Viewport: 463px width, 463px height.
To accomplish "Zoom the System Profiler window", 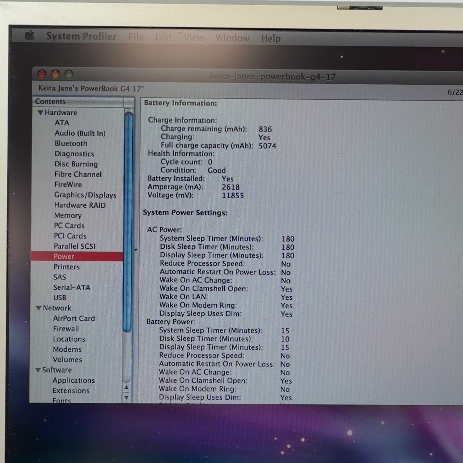I will [x=69, y=74].
